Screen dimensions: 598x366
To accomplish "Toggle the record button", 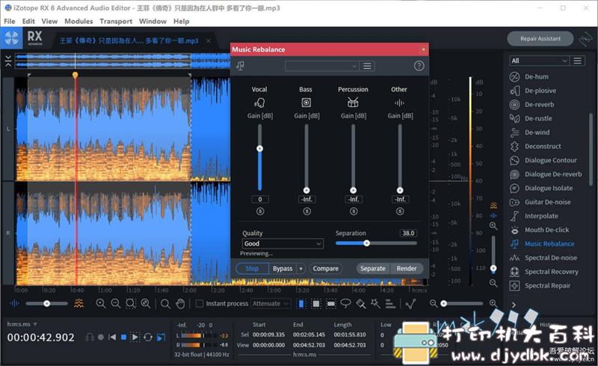I will (101, 338).
